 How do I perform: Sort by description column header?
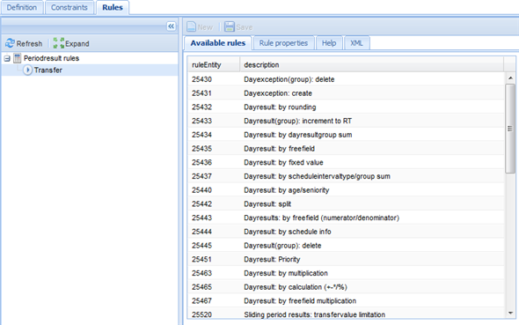(x=372, y=64)
